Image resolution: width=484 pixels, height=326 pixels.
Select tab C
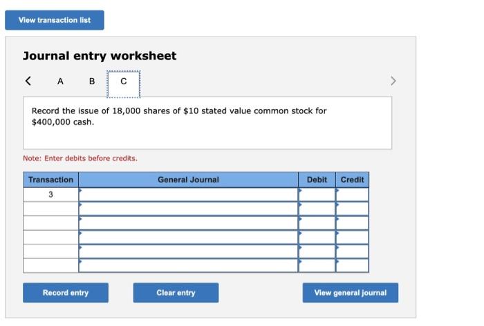click(123, 81)
